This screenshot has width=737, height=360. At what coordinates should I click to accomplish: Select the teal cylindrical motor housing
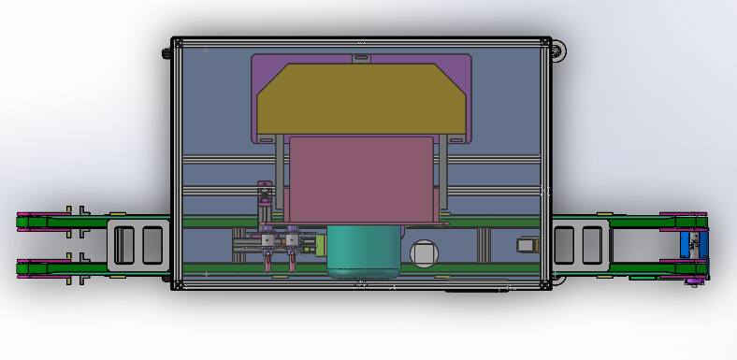(x=365, y=252)
